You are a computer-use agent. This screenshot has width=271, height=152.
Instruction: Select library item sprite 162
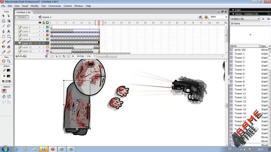click(x=240, y=50)
